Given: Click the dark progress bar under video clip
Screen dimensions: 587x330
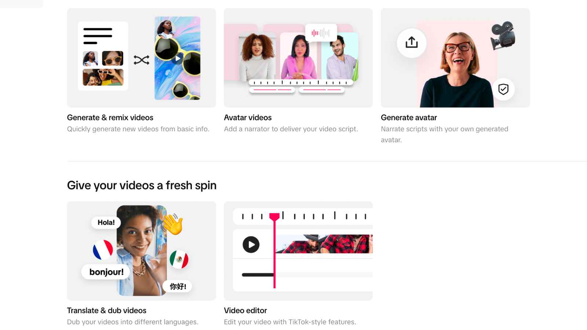Looking at the screenshot, I should (x=258, y=275).
